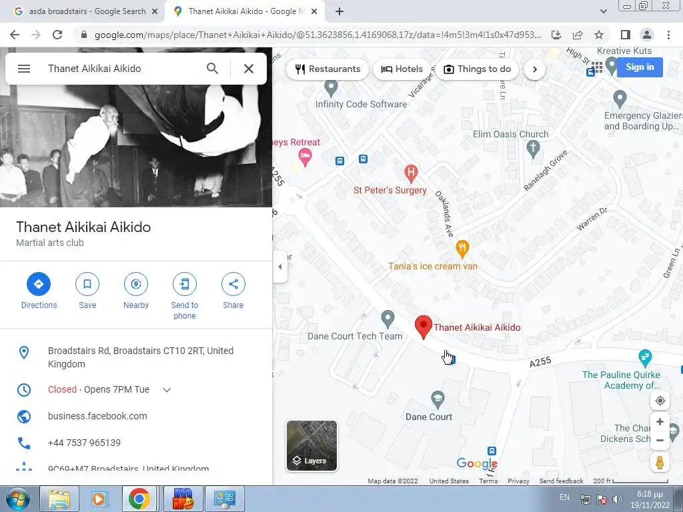Open the Windows Start menu

17,499
